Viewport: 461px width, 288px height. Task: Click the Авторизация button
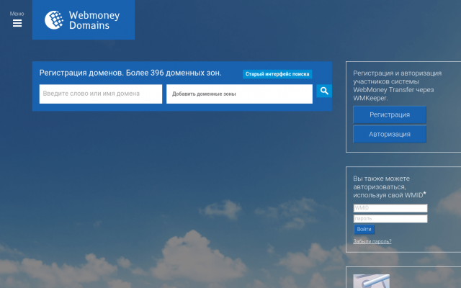(x=390, y=135)
